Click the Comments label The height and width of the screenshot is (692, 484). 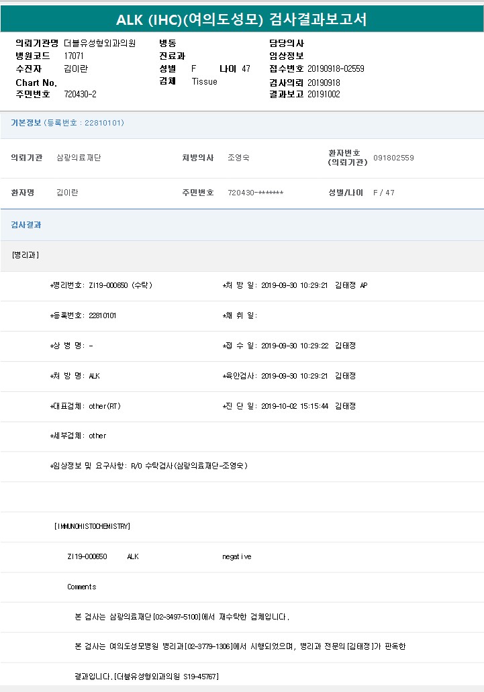click(x=81, y=587)
